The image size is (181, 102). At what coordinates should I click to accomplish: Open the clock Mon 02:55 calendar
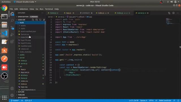tap(95, 2)
